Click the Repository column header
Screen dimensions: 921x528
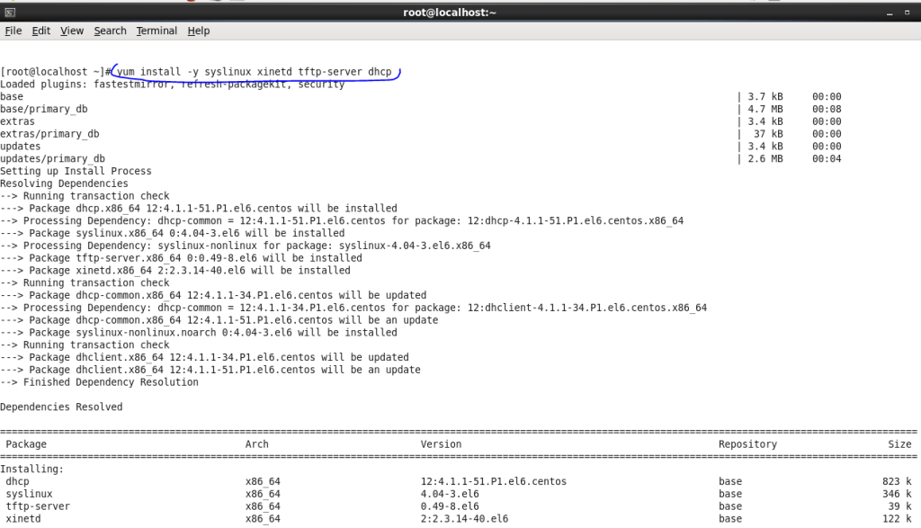pyautogui.click(x=747, y=444)
